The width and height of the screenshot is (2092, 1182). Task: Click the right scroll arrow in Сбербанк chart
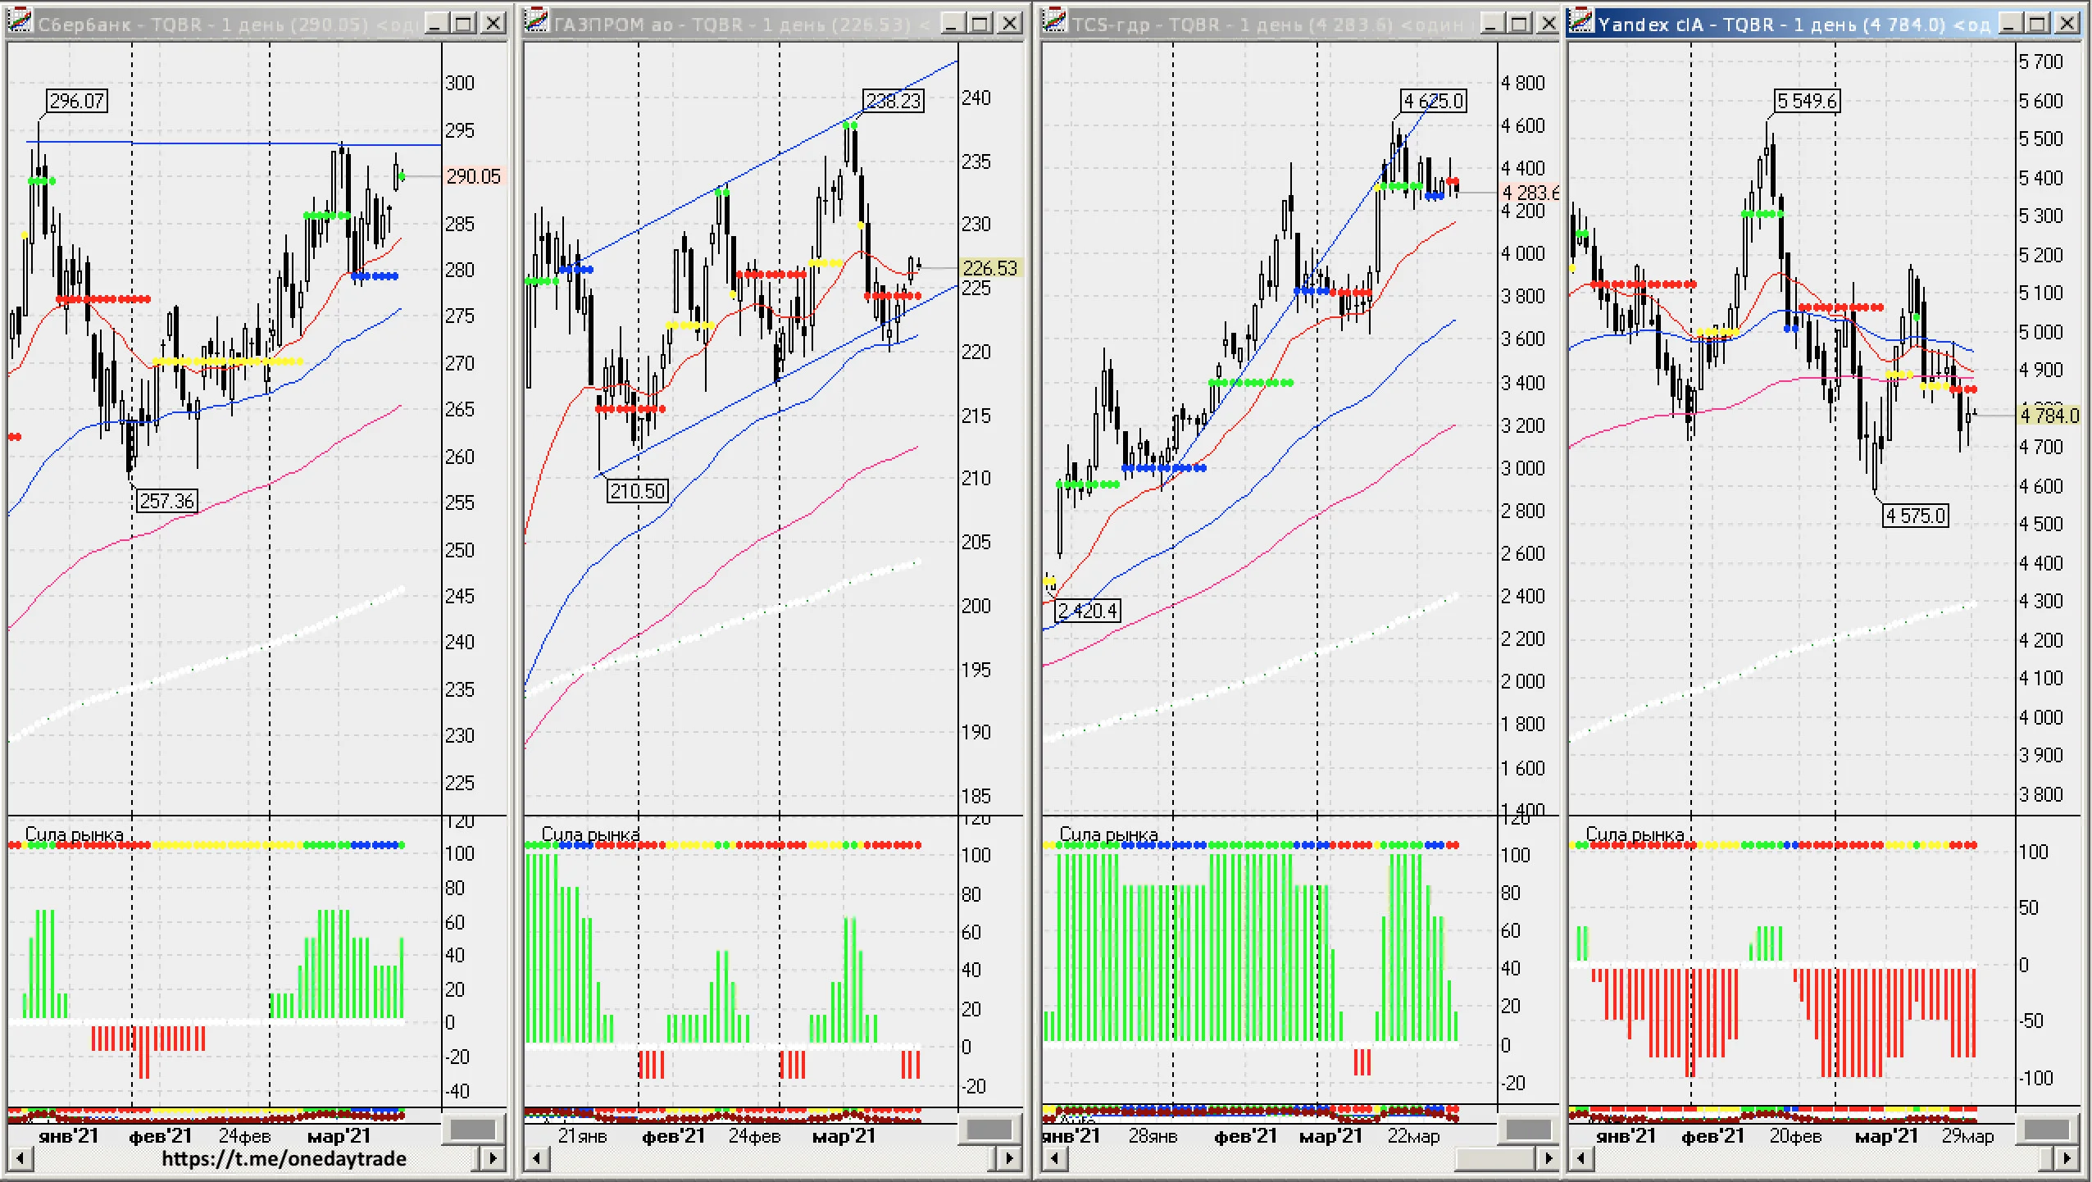pos(493,1158)
